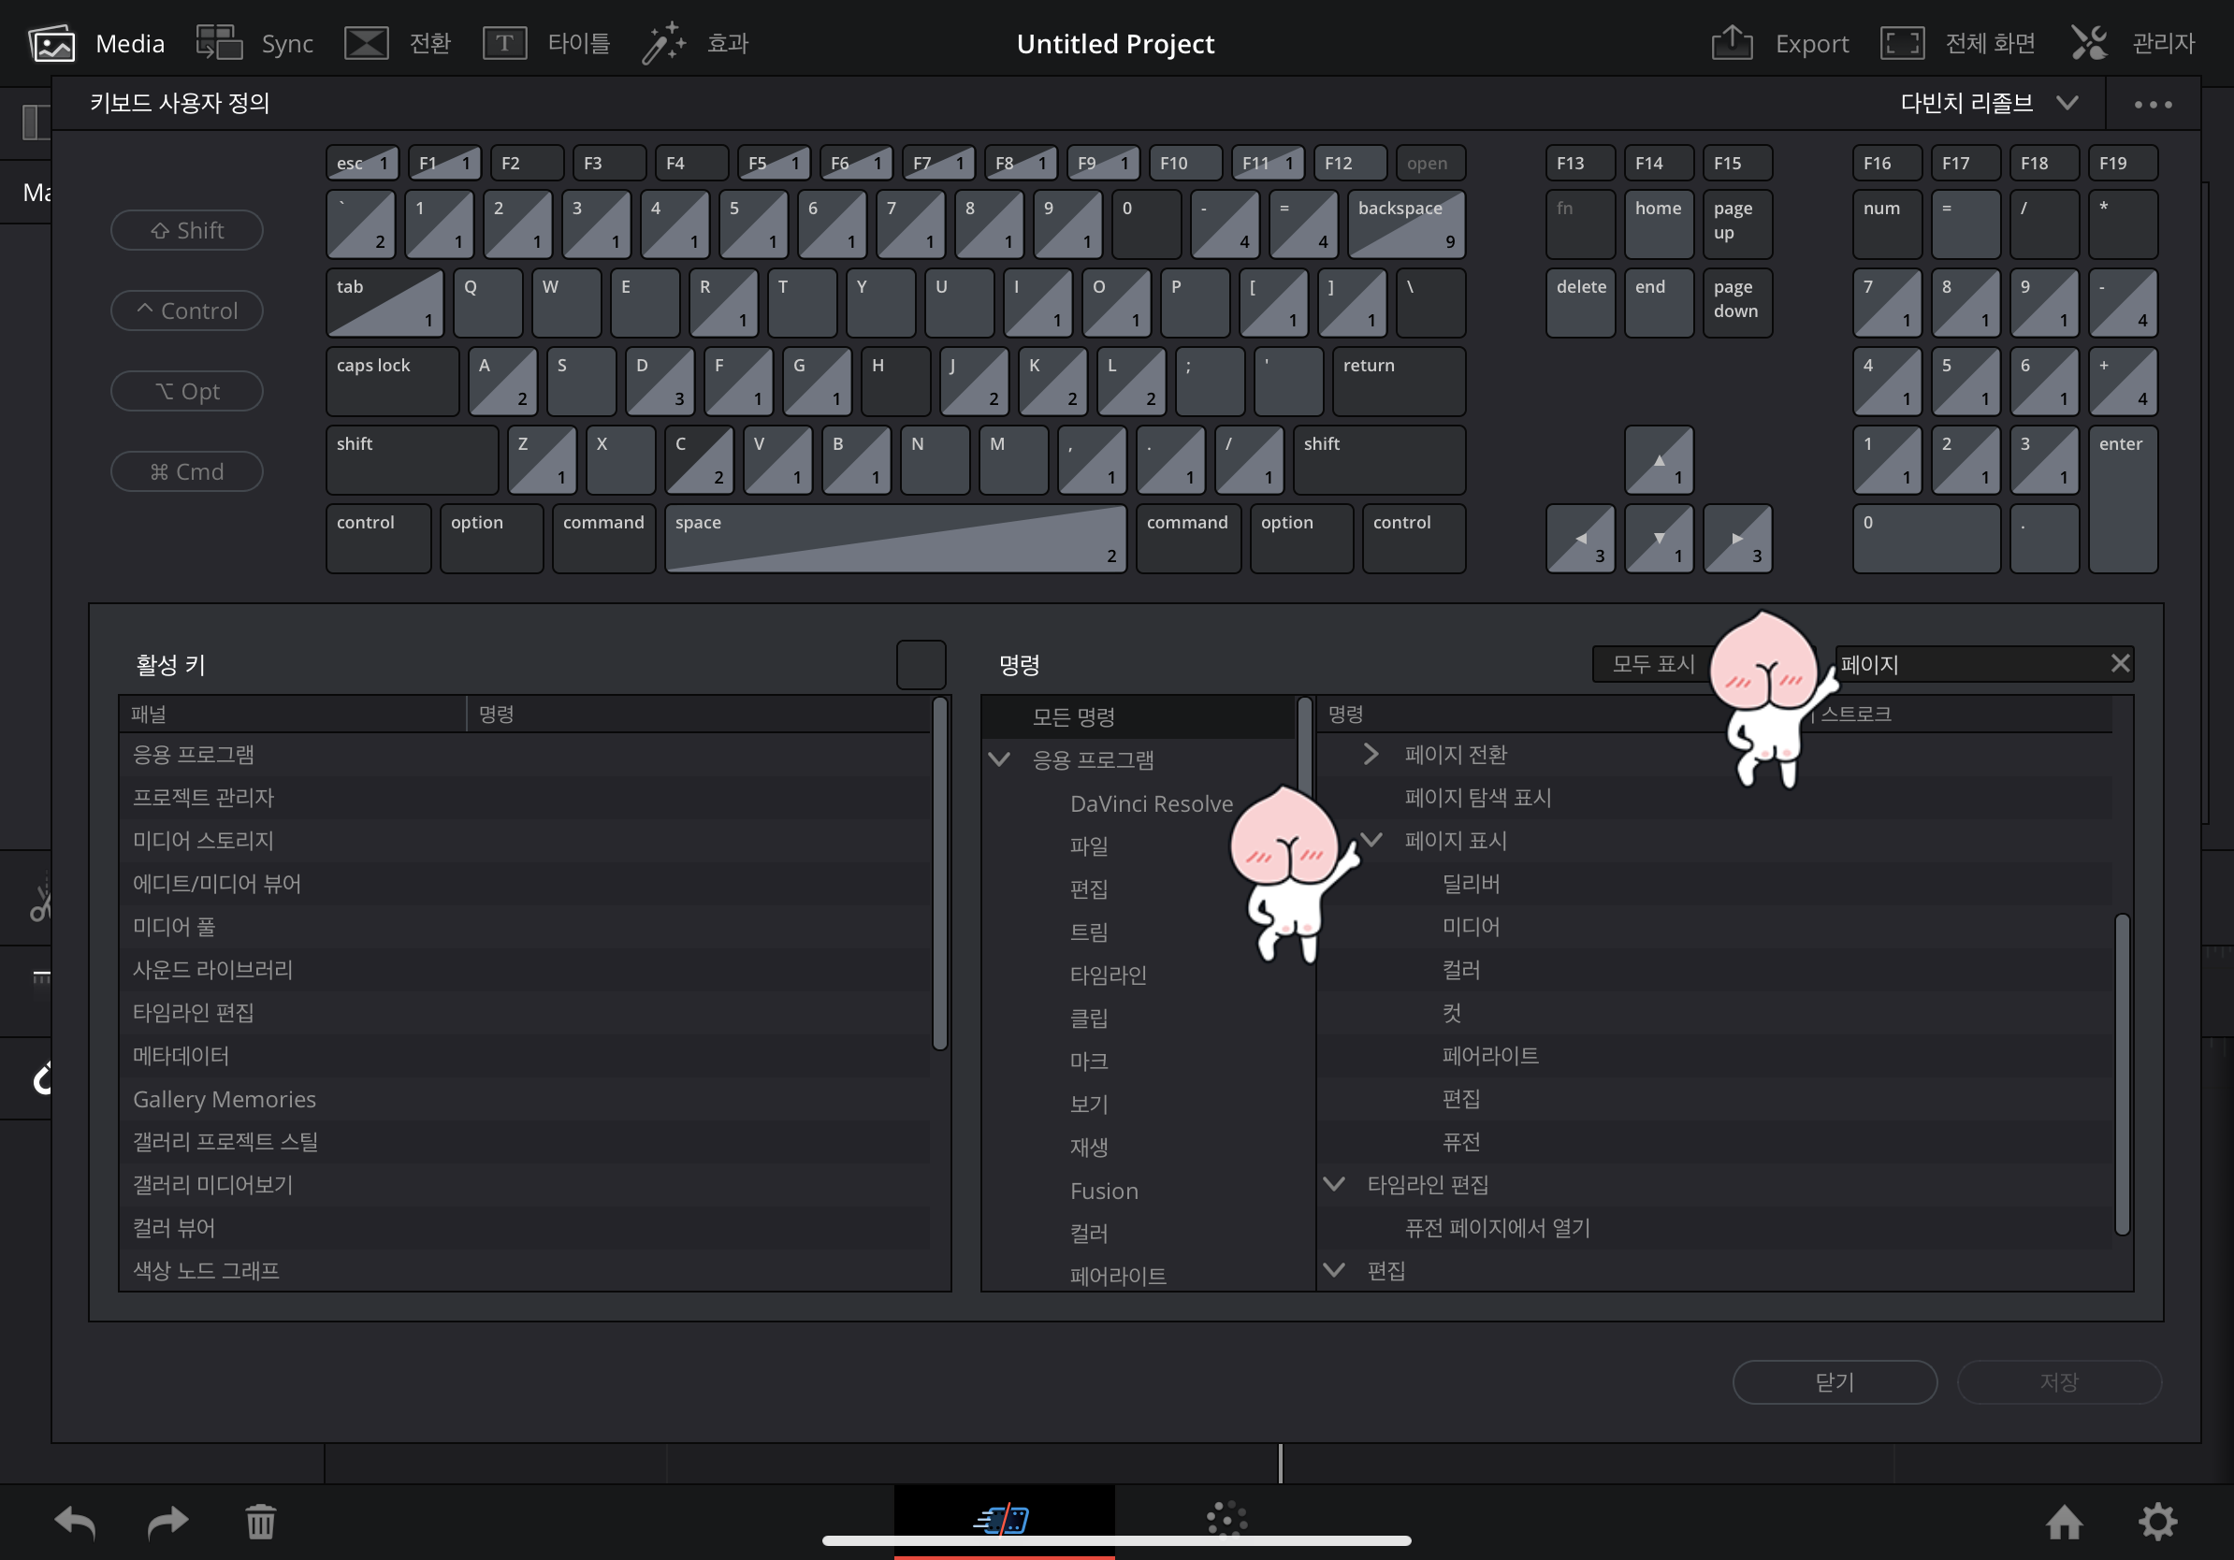Click the Export icon
Viewport: 2234px width, 1560px height.
tap(1732, 44)
